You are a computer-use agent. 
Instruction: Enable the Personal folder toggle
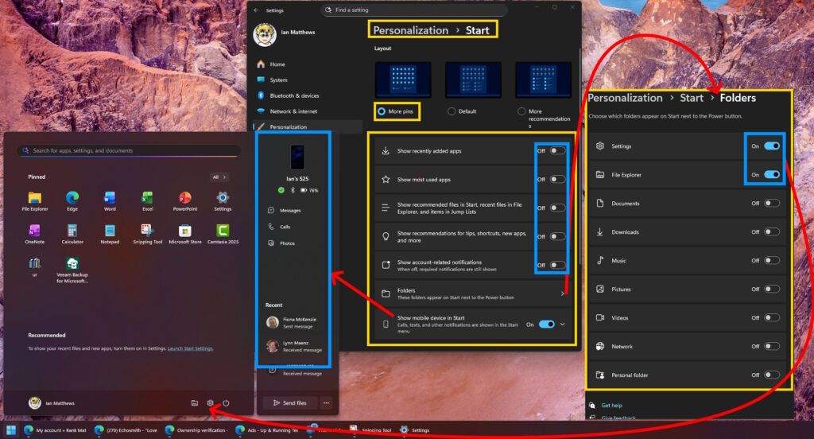(772, 375)
